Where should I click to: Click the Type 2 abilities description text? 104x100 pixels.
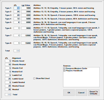coord(64,12)
